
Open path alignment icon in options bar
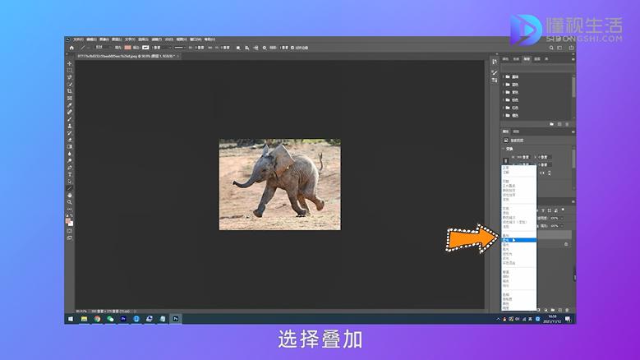pyautogui.click(x=247, y=48)
